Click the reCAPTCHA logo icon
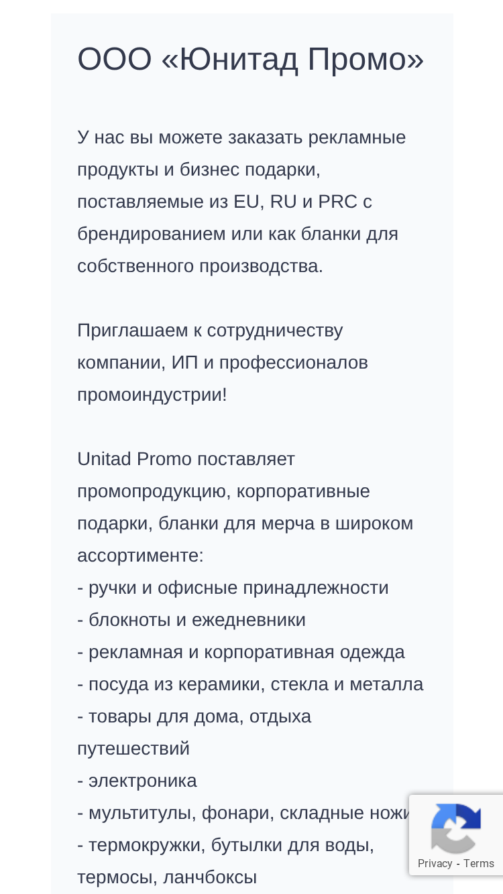Viewport: 503px width, 894px height. pyautogui.click(x=456, y=828)
